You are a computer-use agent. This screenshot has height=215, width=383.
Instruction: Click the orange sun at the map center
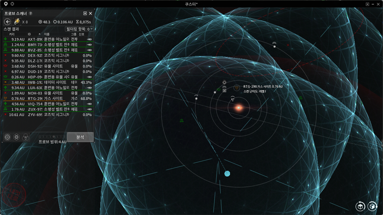coord(239,107)
